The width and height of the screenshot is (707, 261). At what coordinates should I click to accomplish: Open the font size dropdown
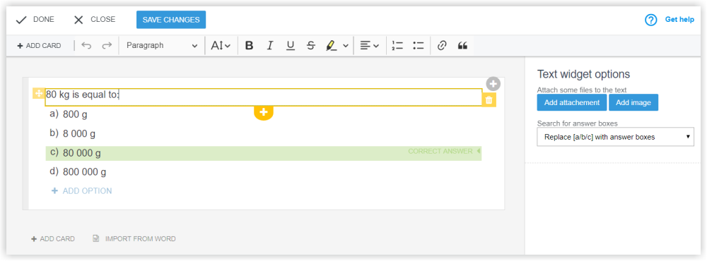point(221,45)
